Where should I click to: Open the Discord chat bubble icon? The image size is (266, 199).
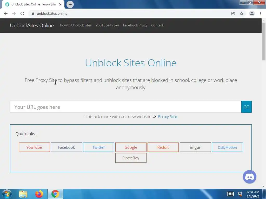tap(250, 177)
